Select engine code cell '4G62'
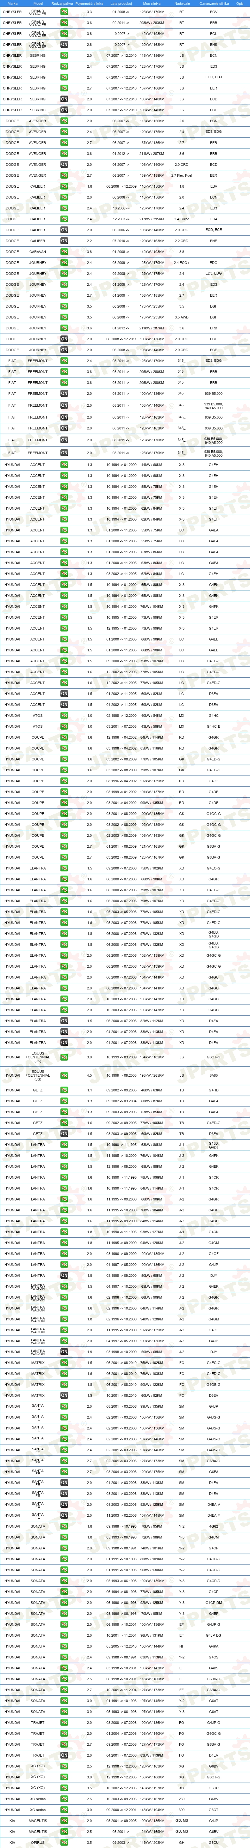 pyautogui.click(x=214, y=1526)
